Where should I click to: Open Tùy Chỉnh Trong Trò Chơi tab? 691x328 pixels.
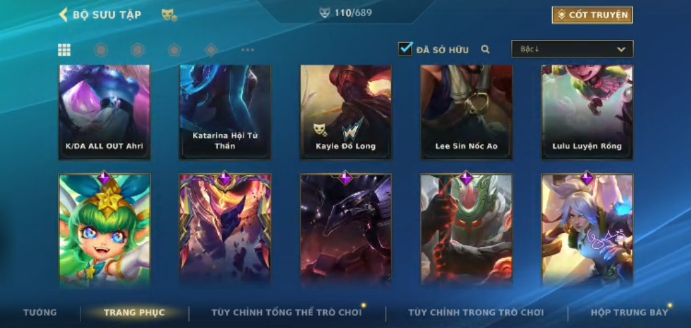click(x=476, y=313)
